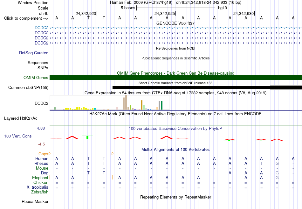The image size is (302, 209).
Task: Select the Human species label
Action: 42,158
